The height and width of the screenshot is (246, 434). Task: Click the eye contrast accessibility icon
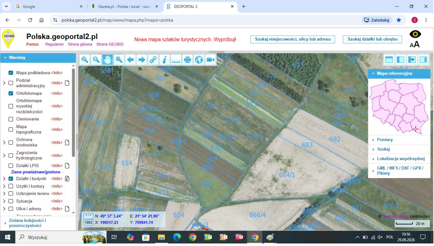click(415, 34)
